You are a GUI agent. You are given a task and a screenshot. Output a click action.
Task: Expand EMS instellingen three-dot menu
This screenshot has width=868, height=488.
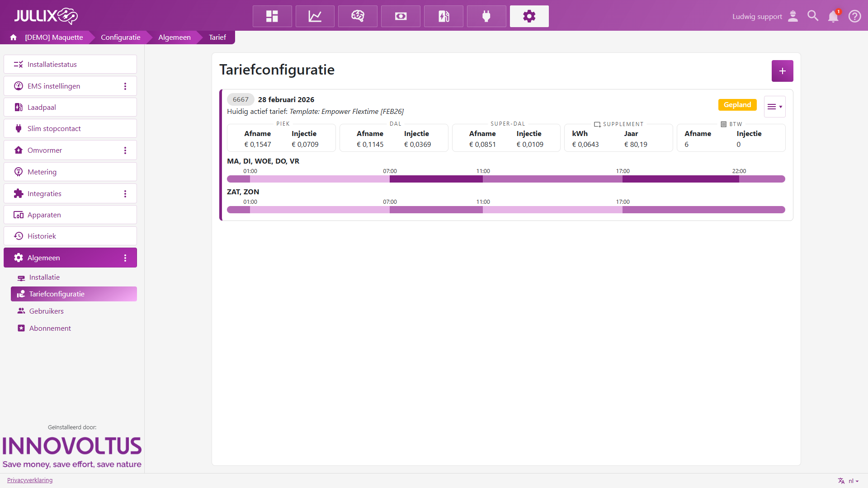click(125, 86)
